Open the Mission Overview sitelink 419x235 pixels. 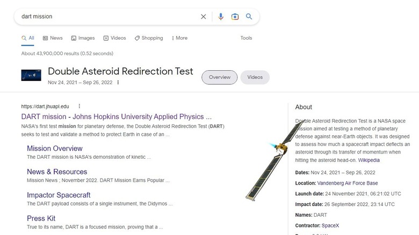click(55, 149)
